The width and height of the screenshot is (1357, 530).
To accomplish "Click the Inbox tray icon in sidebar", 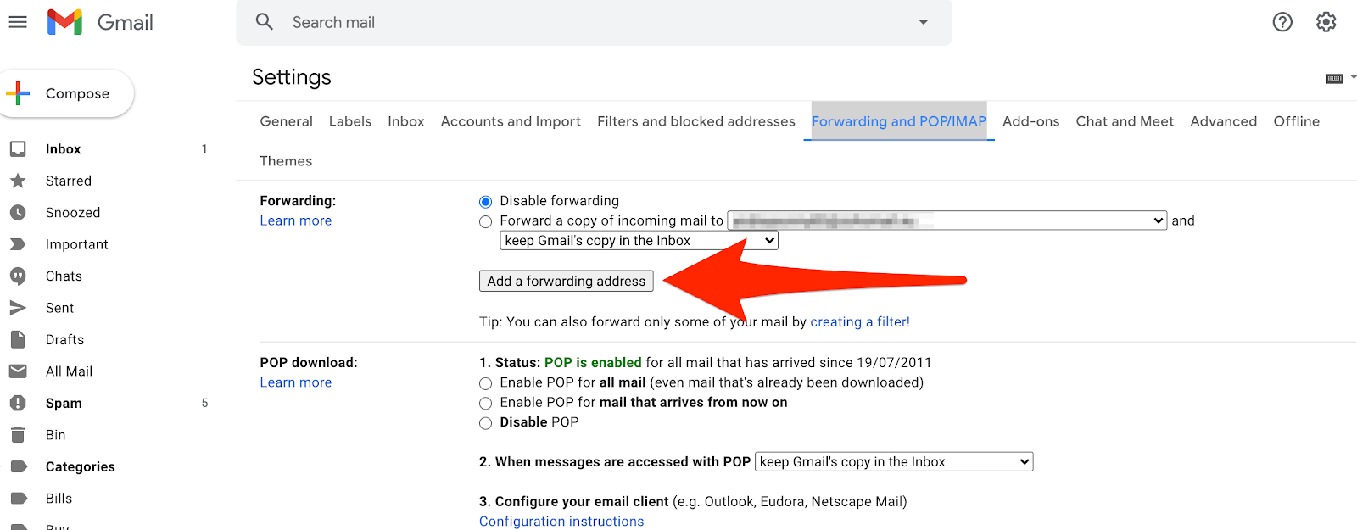I will [18, 149].
